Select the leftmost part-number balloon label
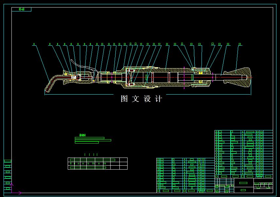The width and height of the screenshot is (280, 197). (x=34, y=44)
